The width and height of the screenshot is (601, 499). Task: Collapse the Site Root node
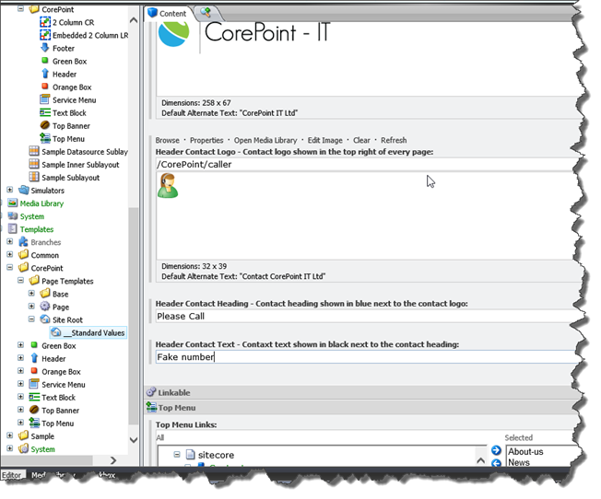point(31,319)
